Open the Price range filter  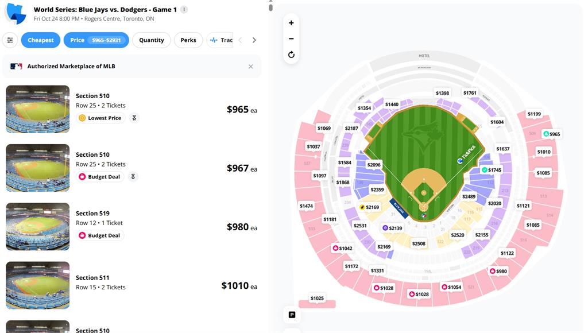tap(96, 40)
